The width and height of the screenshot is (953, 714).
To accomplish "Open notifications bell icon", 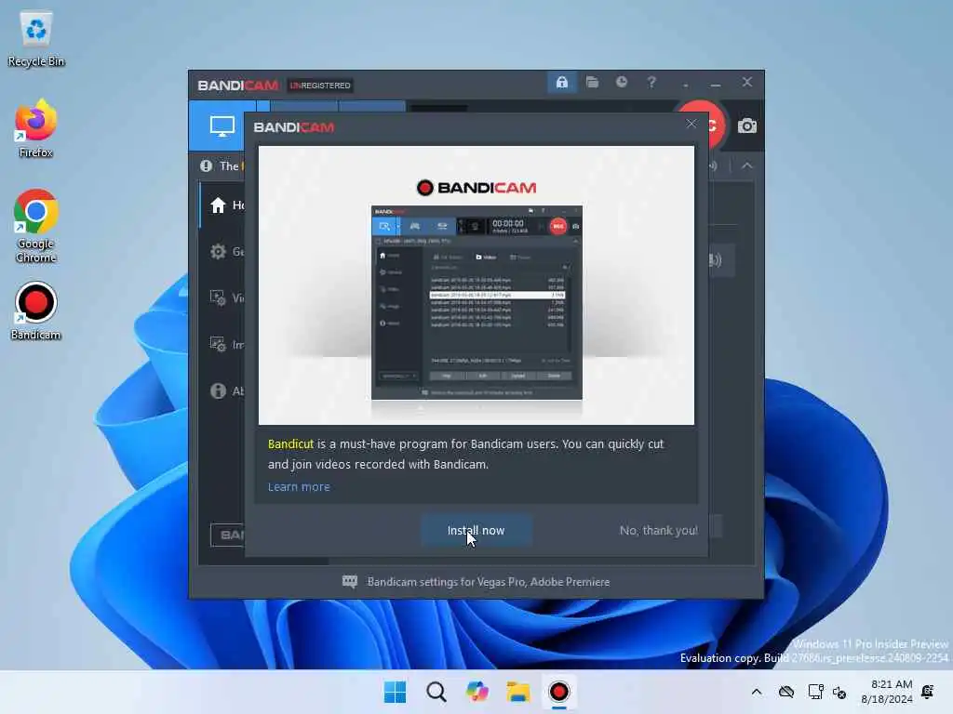I will coord(928,692).
